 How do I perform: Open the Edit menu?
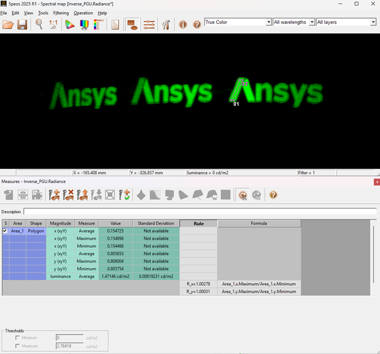point(15,13)
